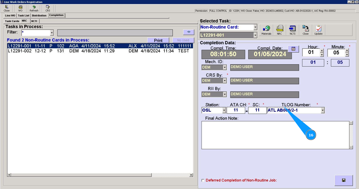
Task: Open Materials for the selected task
Action: click(x=266, y=30)
